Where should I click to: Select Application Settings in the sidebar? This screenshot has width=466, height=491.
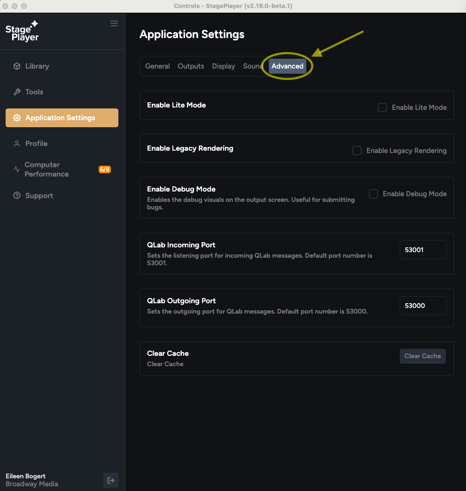62,118
